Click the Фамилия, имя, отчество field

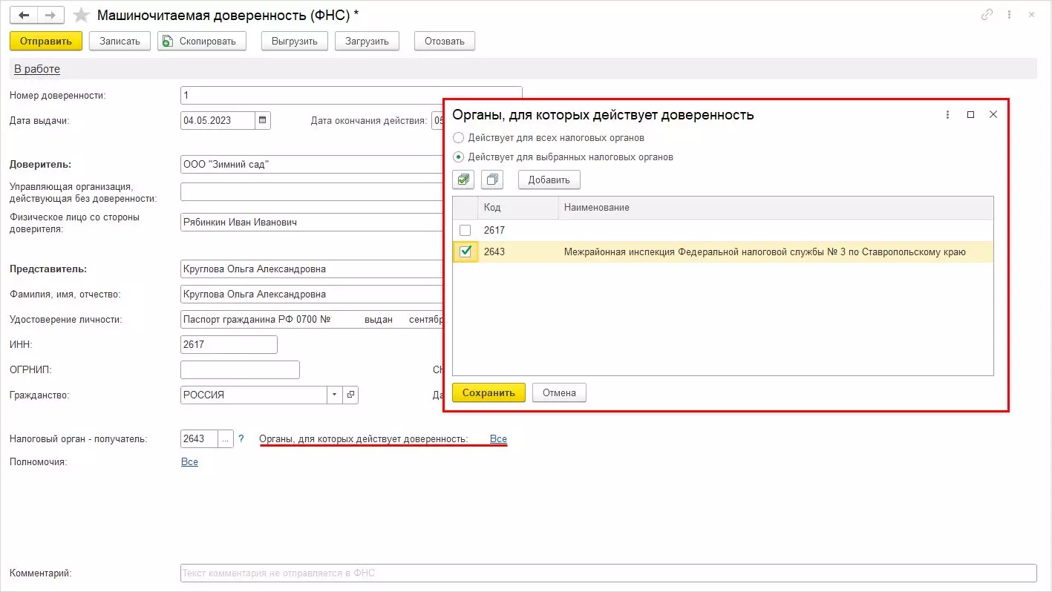pos(312,294)
